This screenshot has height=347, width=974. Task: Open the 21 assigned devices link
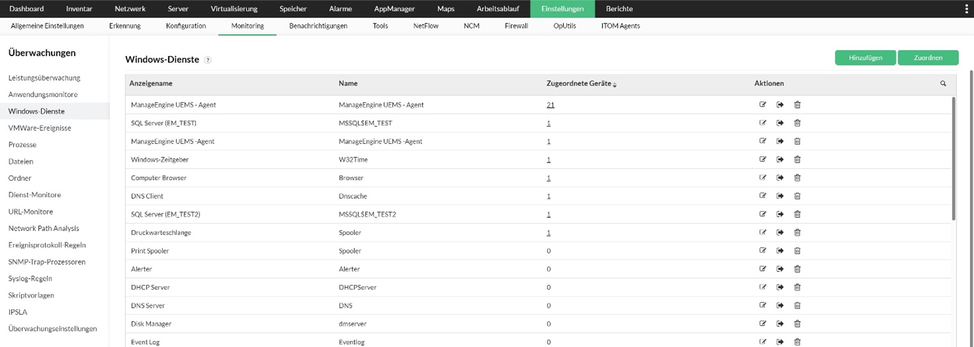[550, 104]
